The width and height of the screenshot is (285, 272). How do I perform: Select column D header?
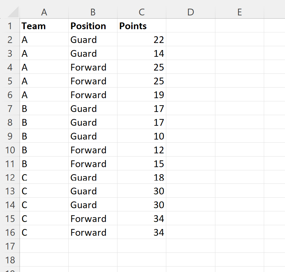(190, 12)
